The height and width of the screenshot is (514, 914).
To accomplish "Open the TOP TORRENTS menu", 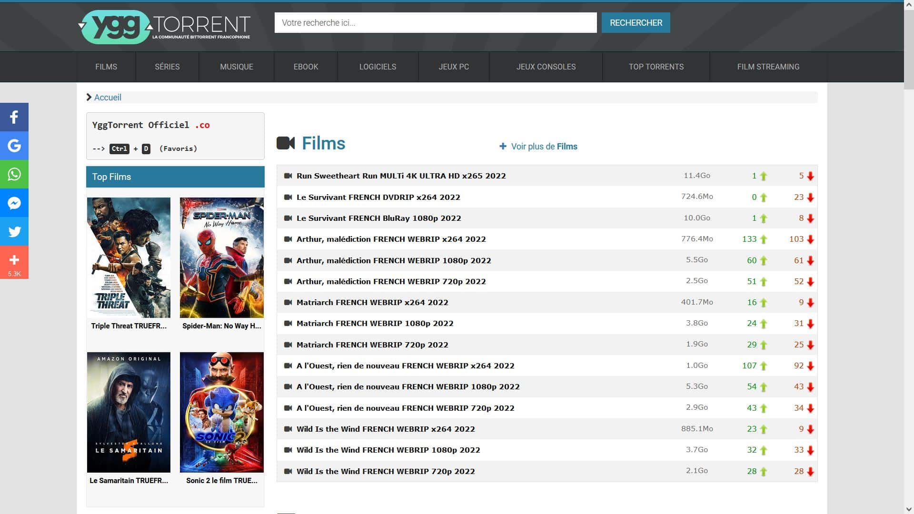I will [x=656, y=67].
